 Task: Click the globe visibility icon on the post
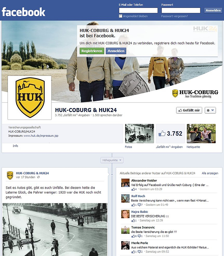38,177
